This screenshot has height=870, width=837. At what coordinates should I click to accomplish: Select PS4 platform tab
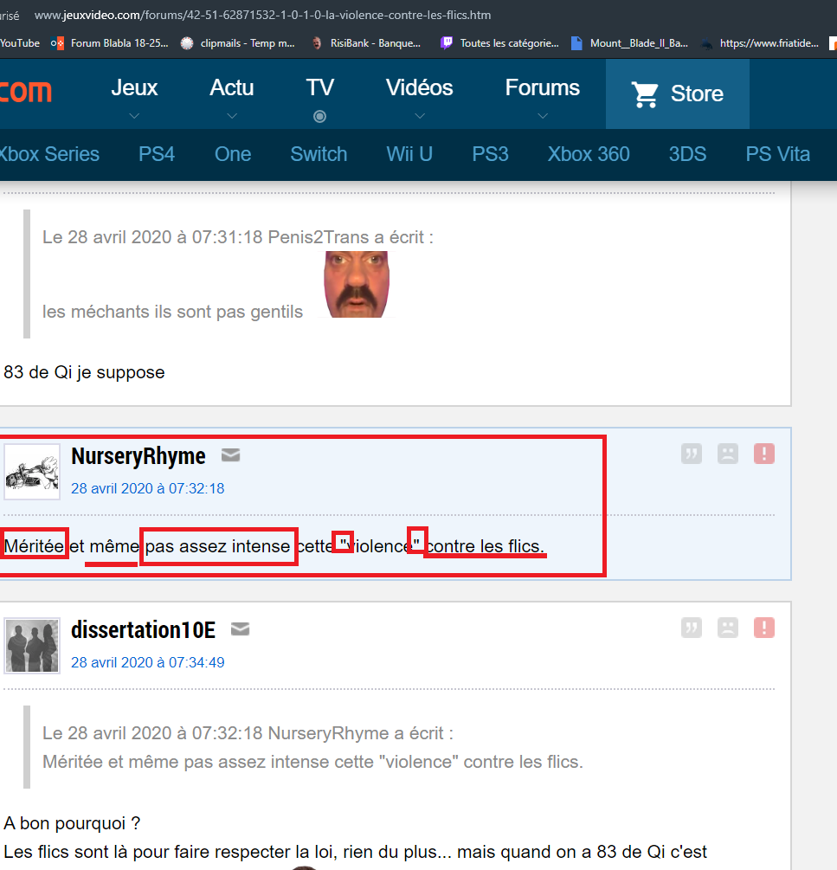[157, 154]
